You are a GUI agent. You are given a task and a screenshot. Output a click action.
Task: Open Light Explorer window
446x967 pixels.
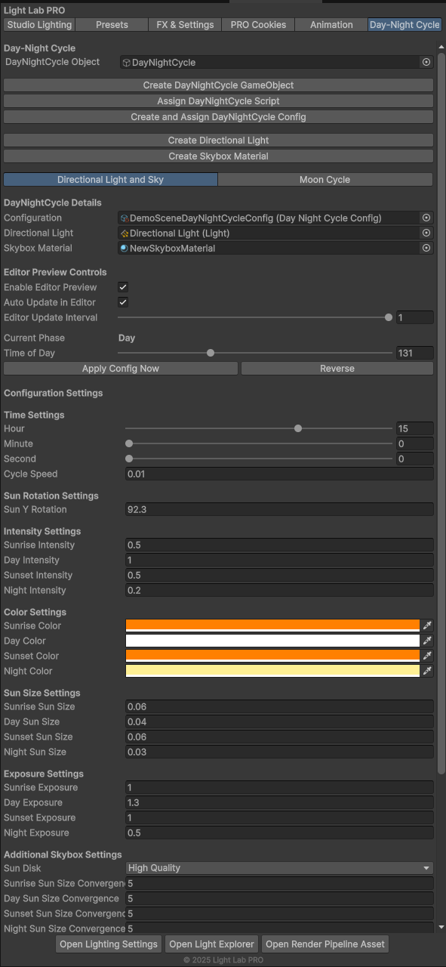pos(212,944)
